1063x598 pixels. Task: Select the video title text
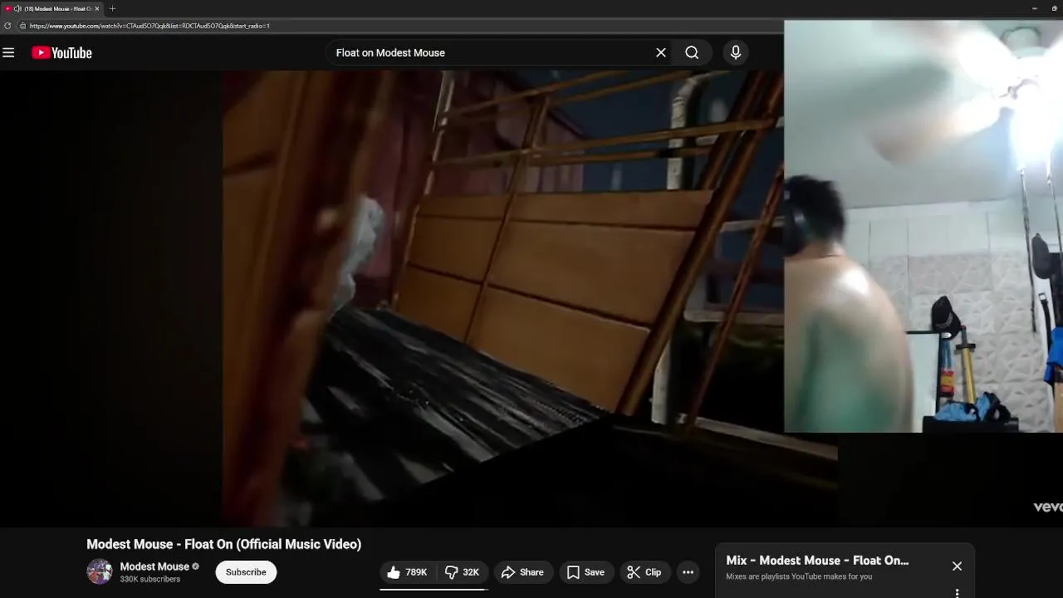(x=223, y=544)
